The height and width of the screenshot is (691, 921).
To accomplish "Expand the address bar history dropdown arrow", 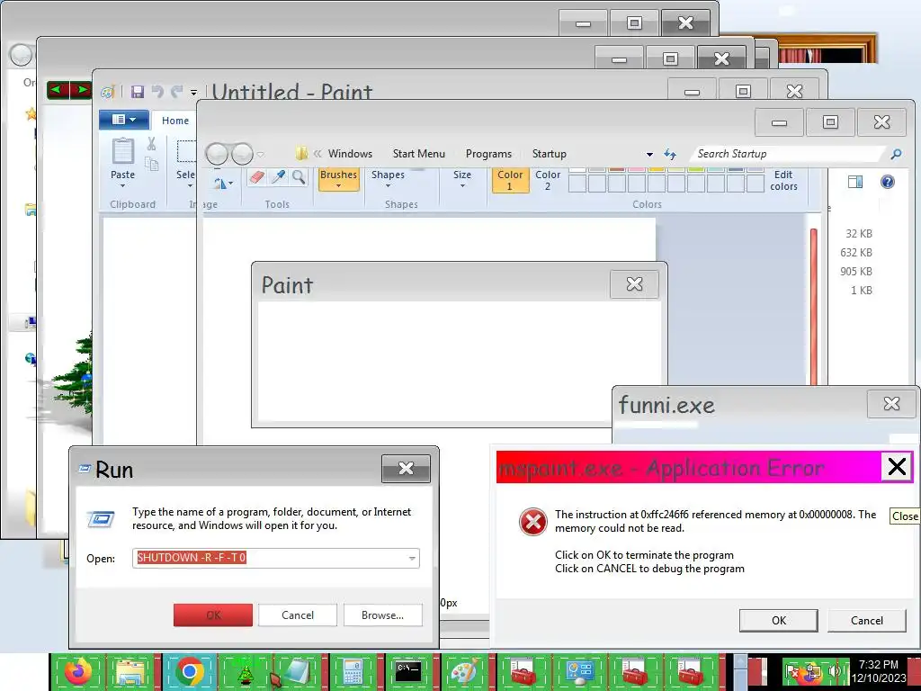I will click(x=649, y=155).
